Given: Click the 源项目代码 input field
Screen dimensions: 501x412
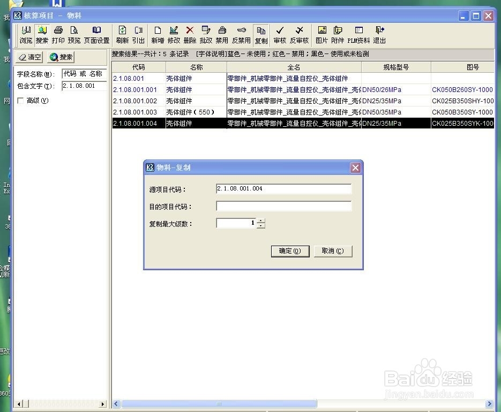Looking at the screenshot, I should point(284,188).
